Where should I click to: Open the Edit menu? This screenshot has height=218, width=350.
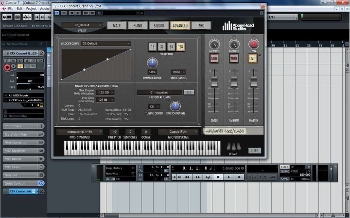[x=19, y=8]
